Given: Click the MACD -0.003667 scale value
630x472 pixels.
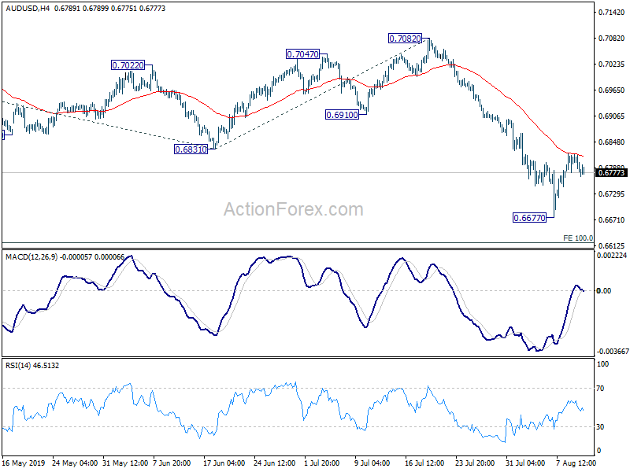Looking at the screenshot, I should click(613, 351).
